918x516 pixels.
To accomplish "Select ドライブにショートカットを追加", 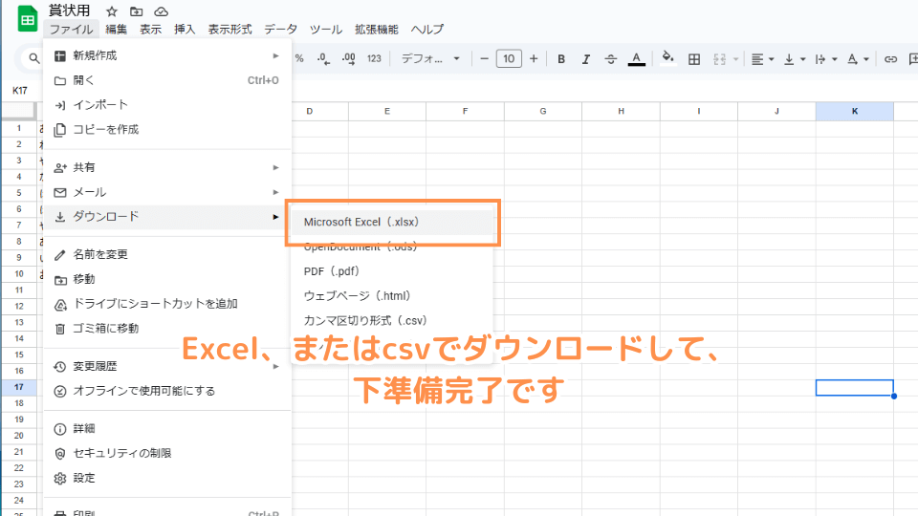I will pyautogui.click(x=167, y=304).
